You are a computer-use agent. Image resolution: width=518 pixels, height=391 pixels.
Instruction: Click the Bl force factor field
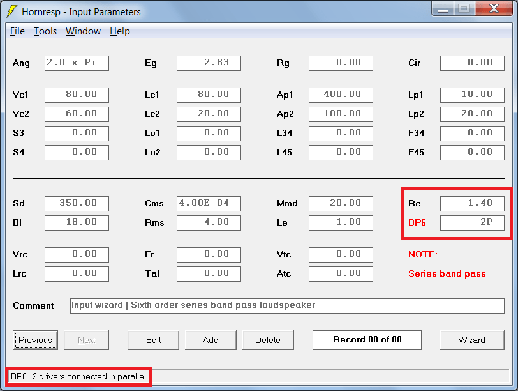pos(77,222)
